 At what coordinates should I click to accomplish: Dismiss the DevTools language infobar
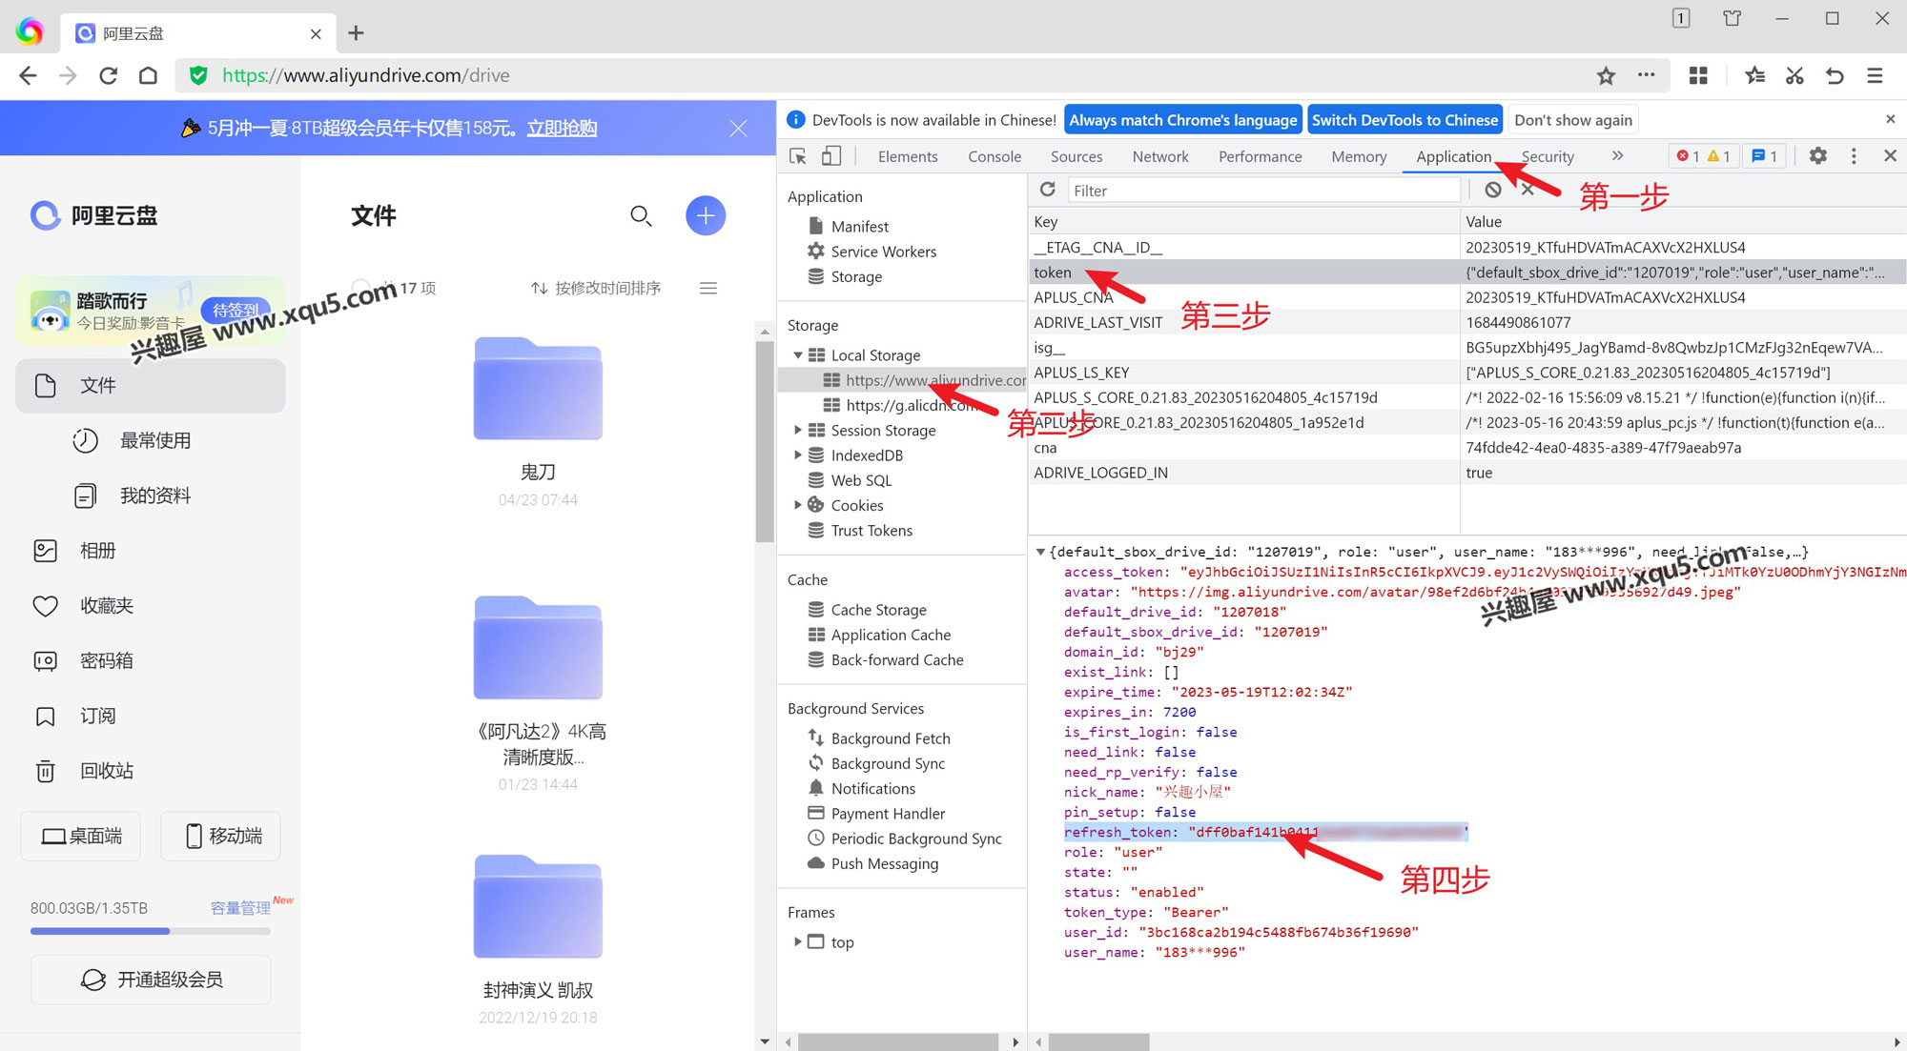(x=1890, y=119)
